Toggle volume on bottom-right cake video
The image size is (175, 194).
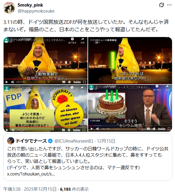98,129
